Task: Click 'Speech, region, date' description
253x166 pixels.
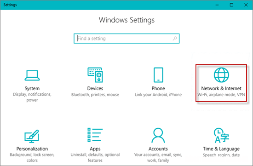Action: (x=221, y=155)
